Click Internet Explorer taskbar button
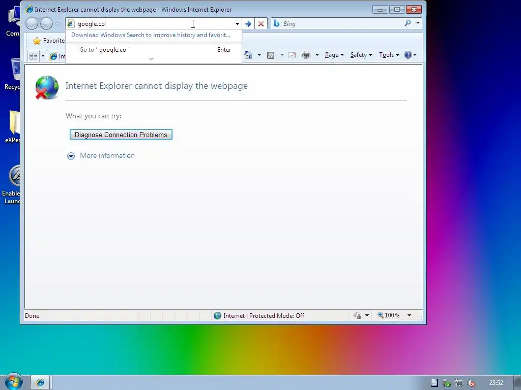The image size is (521, 390). coord(40,383)
